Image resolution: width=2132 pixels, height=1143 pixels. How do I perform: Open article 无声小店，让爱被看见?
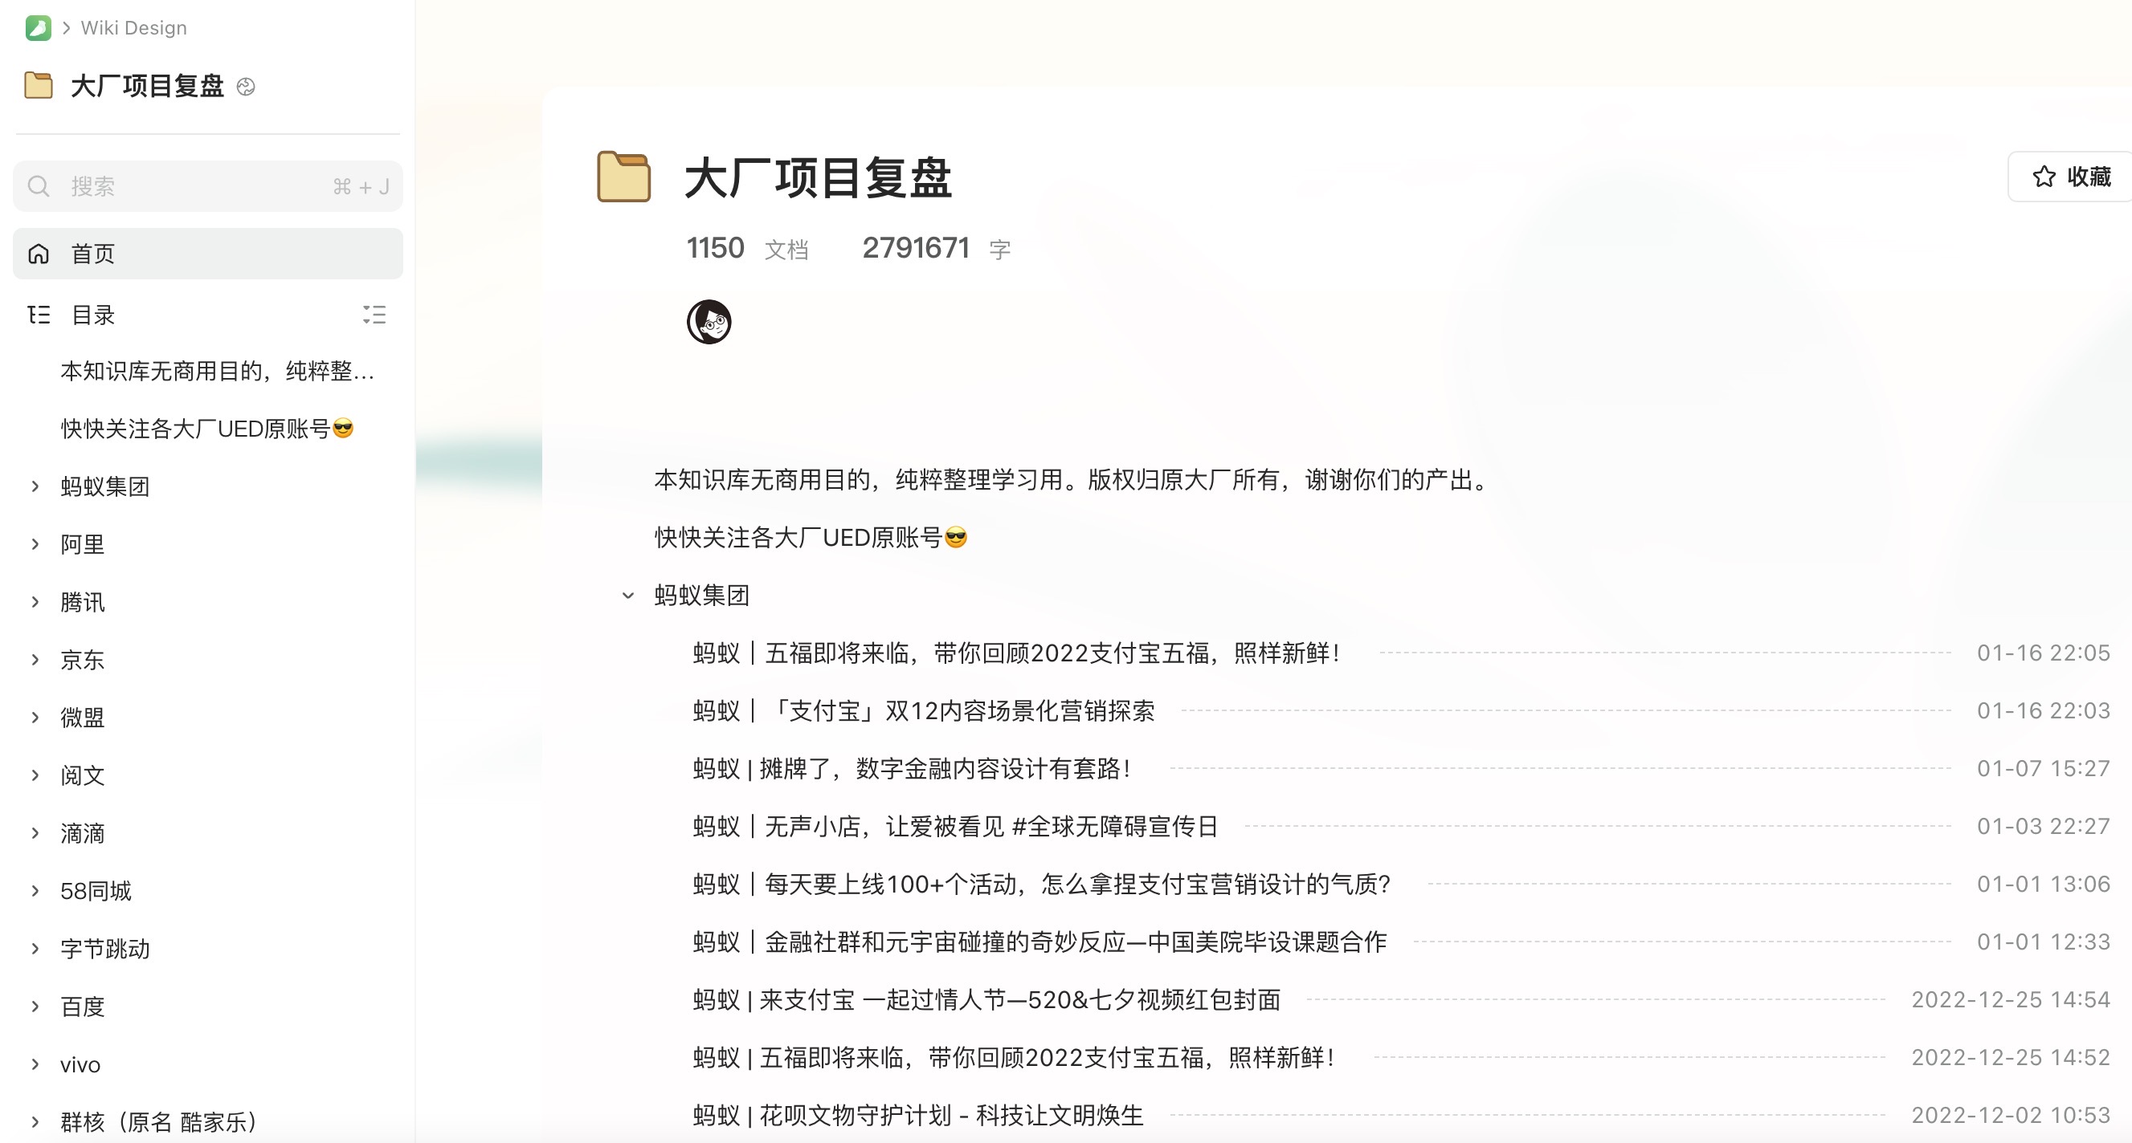[955, 826]
